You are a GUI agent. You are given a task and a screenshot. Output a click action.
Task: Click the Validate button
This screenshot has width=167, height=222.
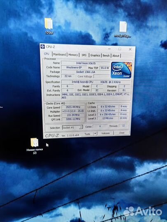coord(106,133)
